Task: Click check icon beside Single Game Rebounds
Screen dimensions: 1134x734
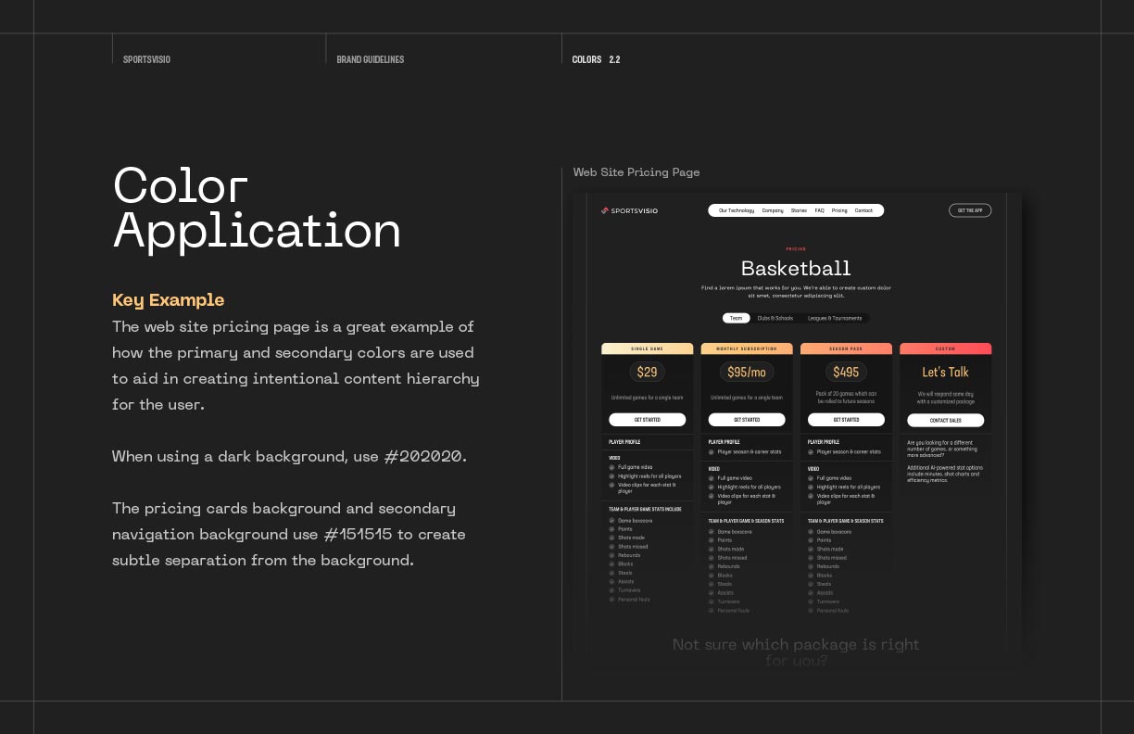Action: [x=612, y=555]
